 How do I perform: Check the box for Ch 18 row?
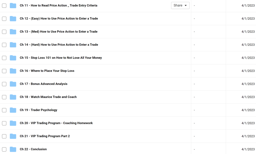[x=4, y=97]
